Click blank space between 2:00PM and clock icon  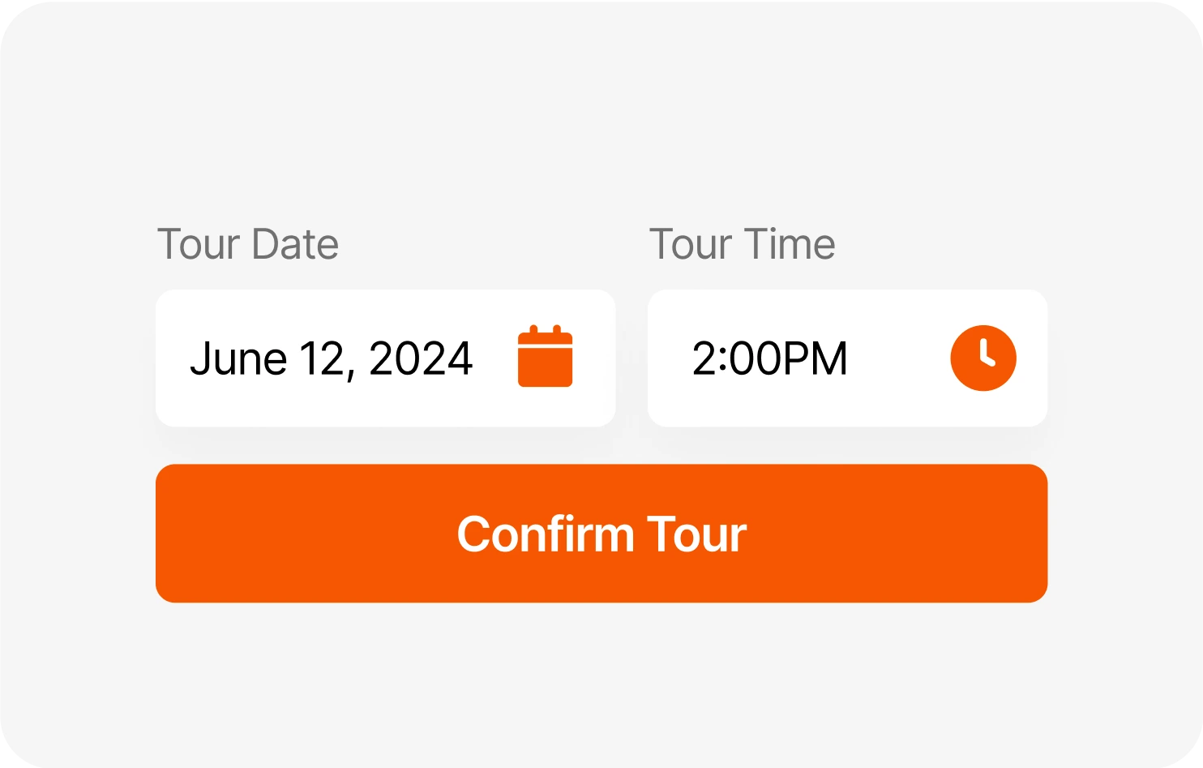(x=898, y=358)
